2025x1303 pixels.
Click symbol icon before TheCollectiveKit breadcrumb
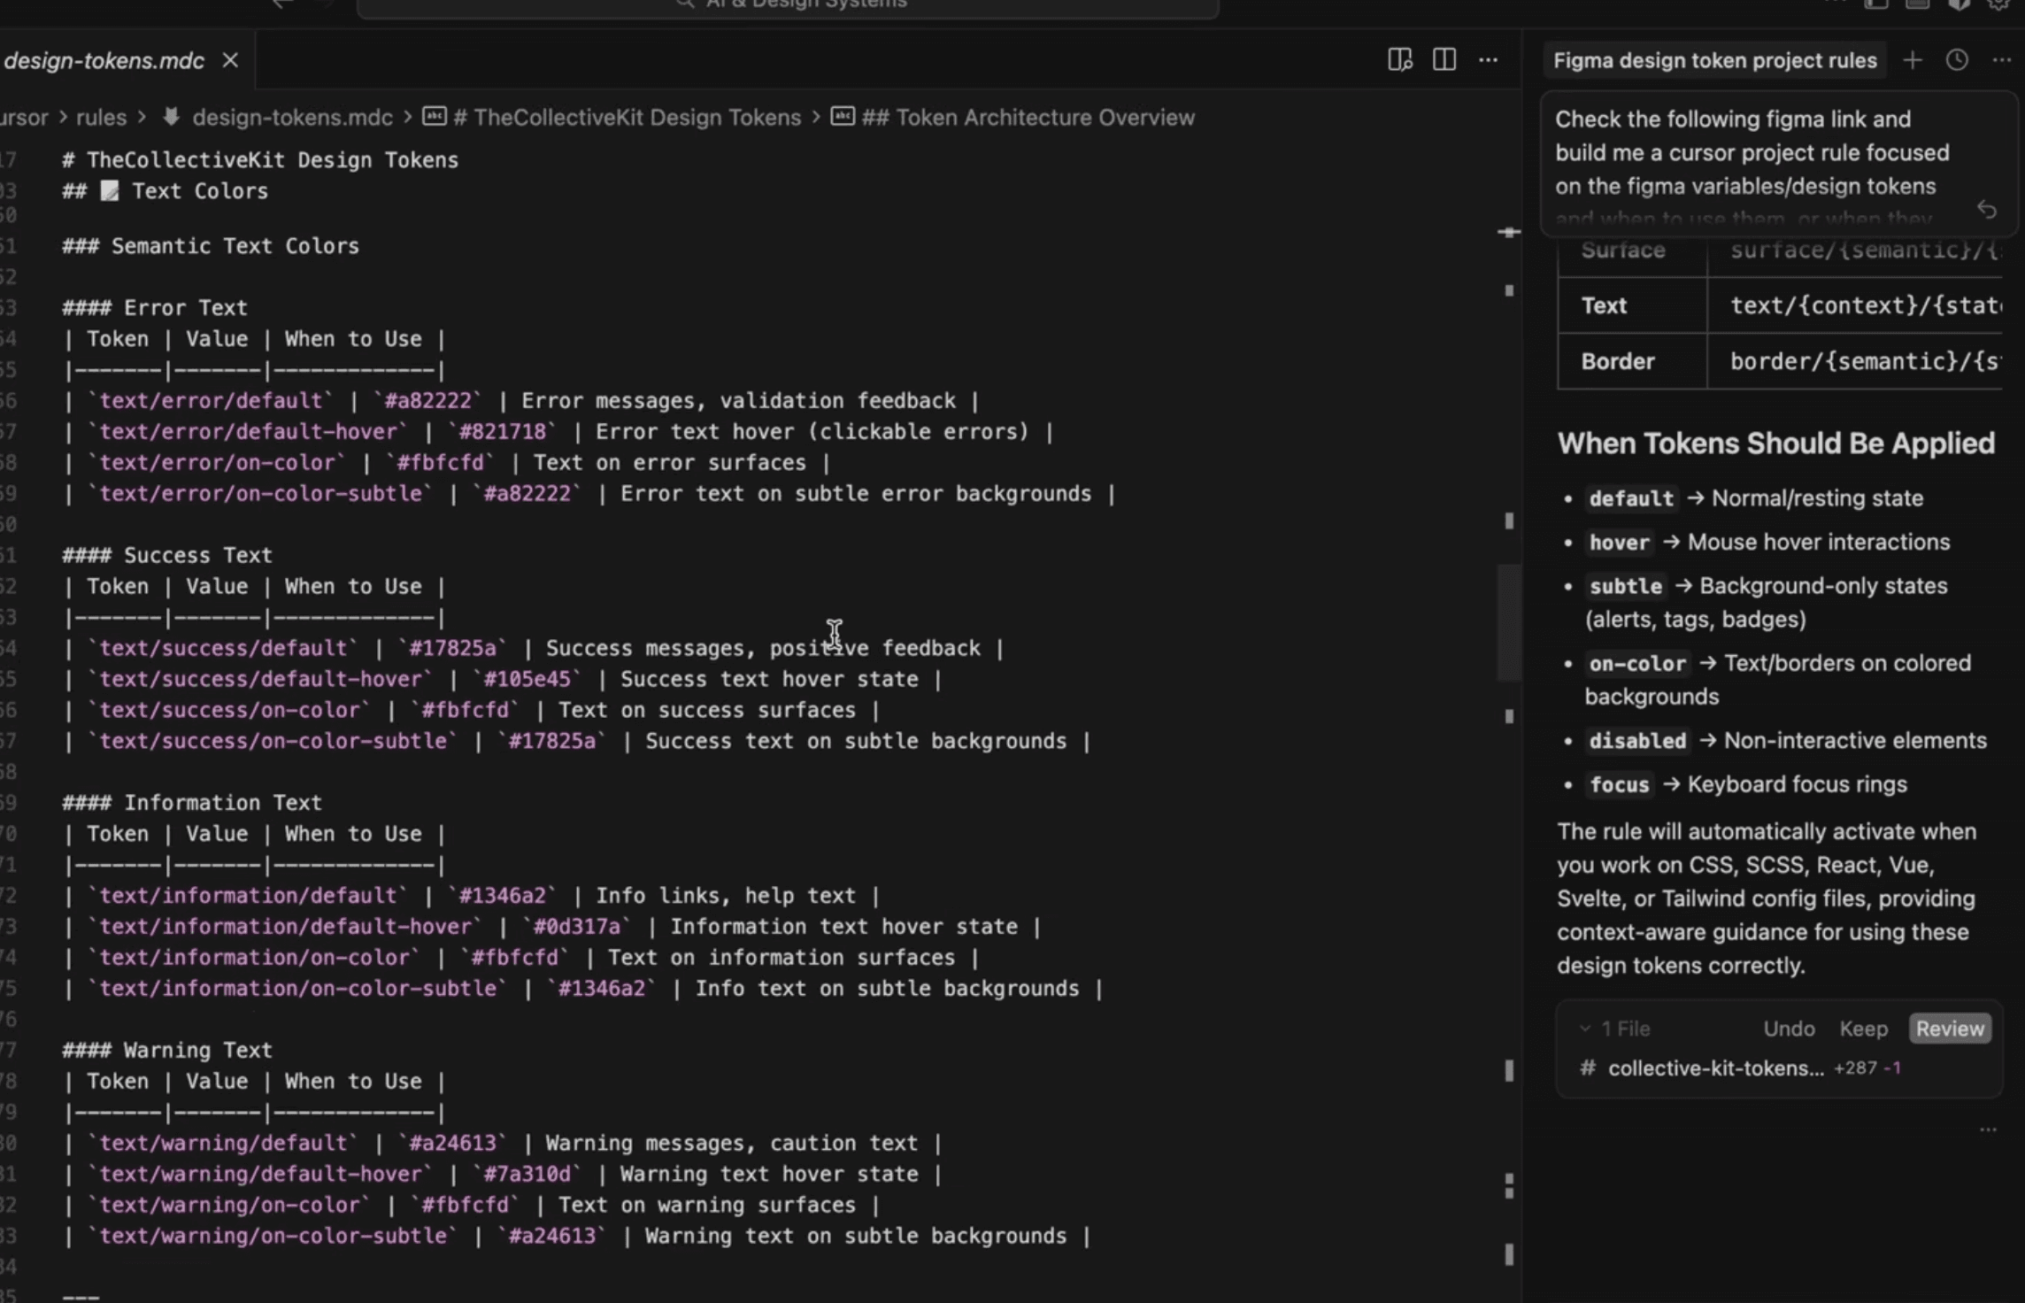(434, 117)
